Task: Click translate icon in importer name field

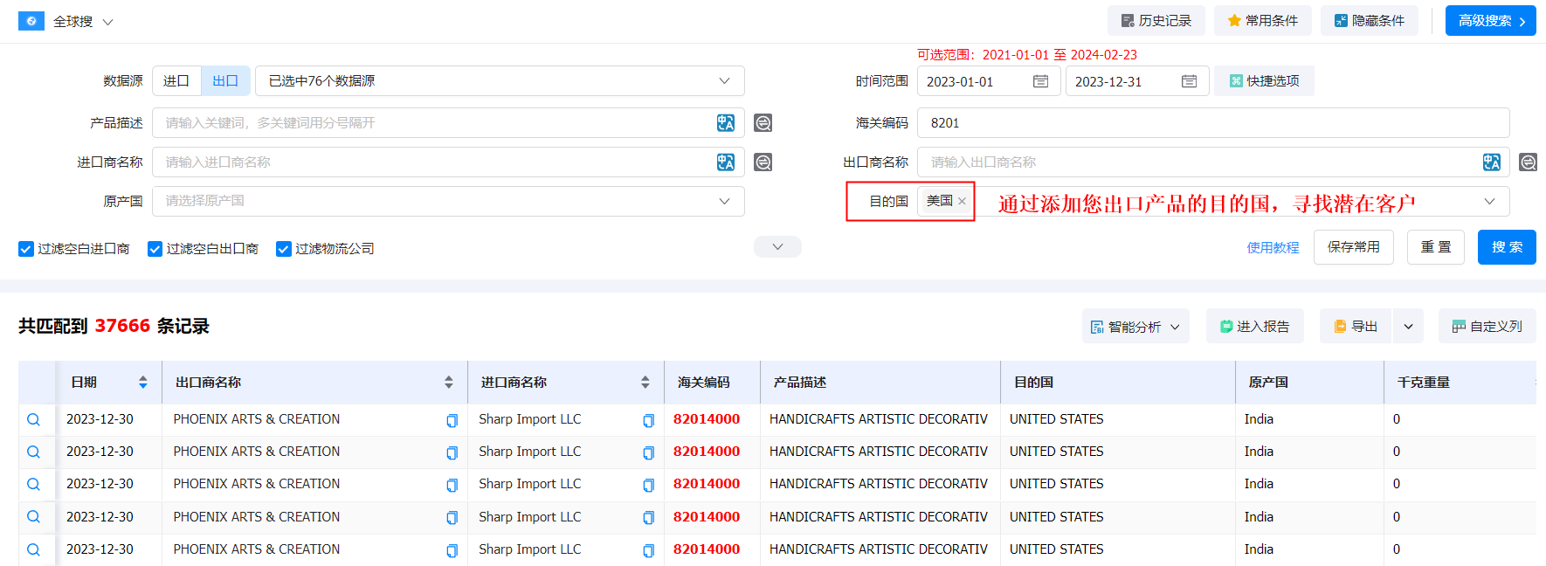Action: 725,162
